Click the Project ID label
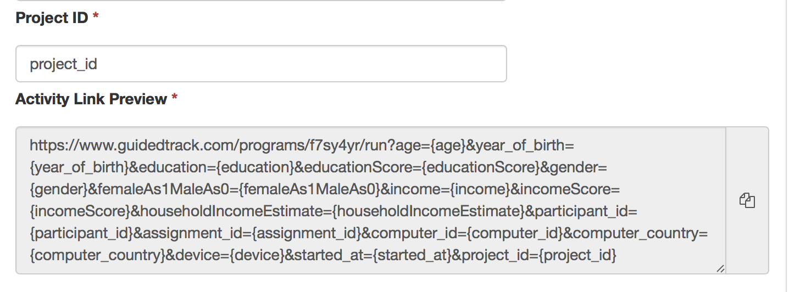Image resolution: width=789 pixels, height=292 pixels. (52, 18)
